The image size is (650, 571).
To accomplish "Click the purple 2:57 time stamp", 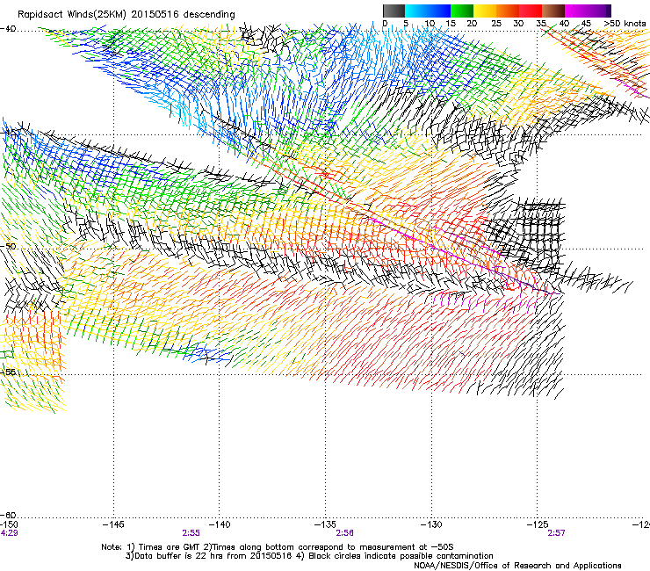I will pos(556,533).
